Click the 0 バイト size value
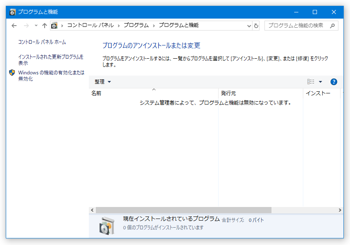This screenshot has height=245, width=350. click(x=256, y=220)
